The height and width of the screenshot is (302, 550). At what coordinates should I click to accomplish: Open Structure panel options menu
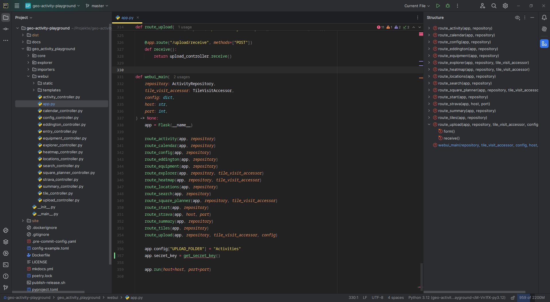point(525,17)
